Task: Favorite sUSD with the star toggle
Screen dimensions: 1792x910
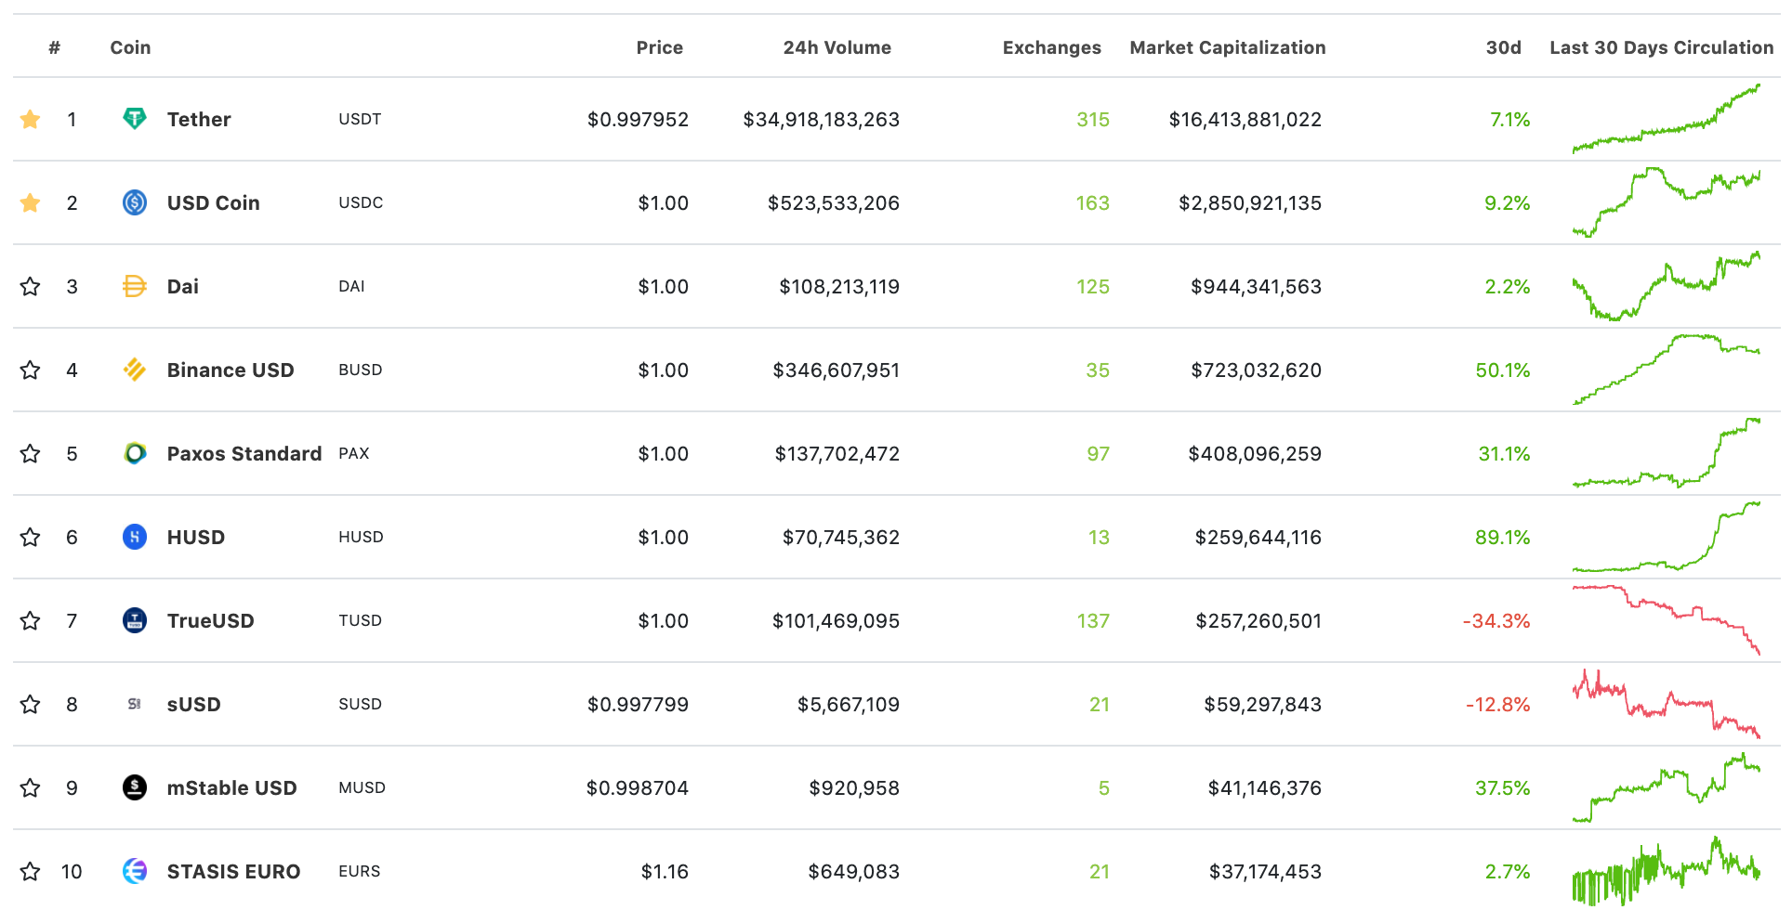Action: pyautogui.click(x=31, y=704)
